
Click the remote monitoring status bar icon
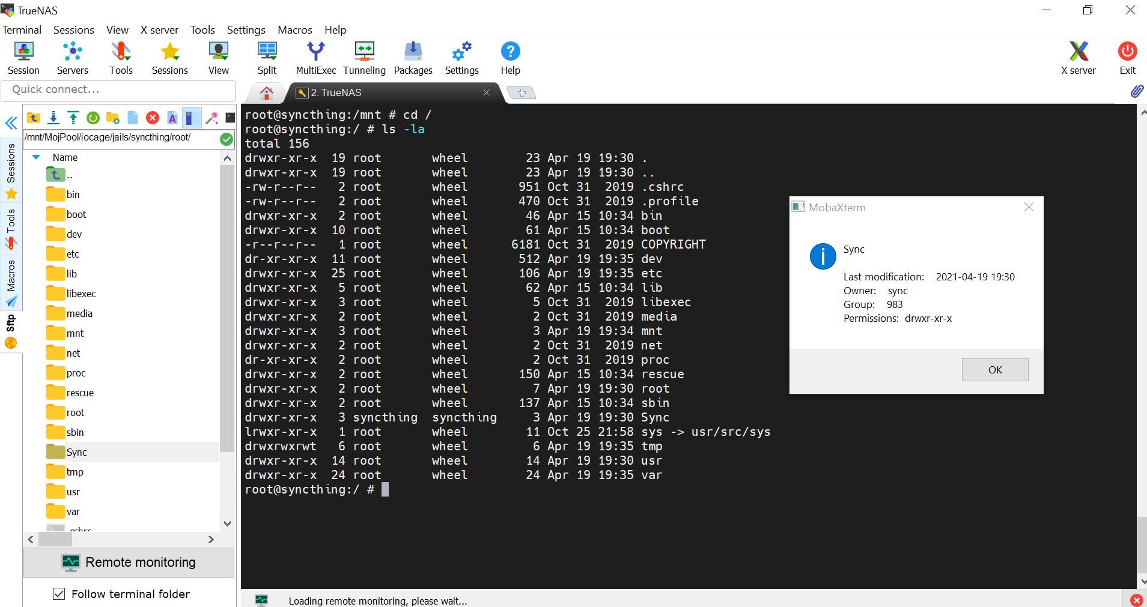261,600
